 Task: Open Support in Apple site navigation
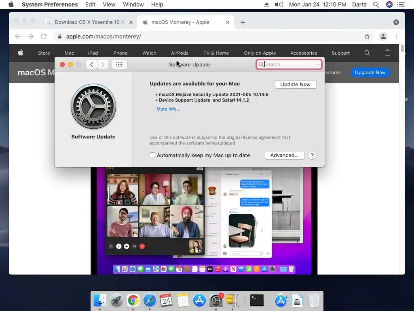point(340,53)
